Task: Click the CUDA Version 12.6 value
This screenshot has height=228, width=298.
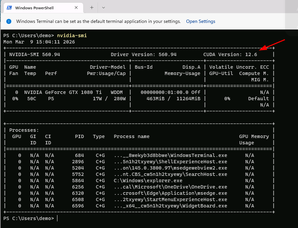Action: pyautogui.click(x=251, y=54)
